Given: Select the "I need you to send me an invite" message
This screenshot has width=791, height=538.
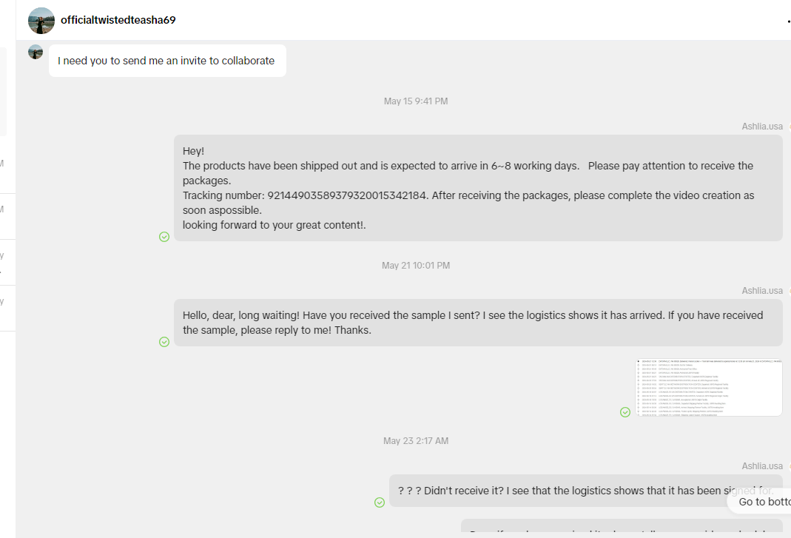Looking at the screenshot, I should click(x=166, y=61).
